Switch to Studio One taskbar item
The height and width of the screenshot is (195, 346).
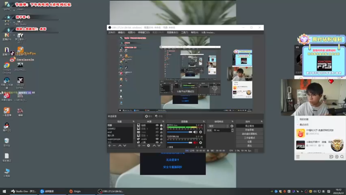23,192
